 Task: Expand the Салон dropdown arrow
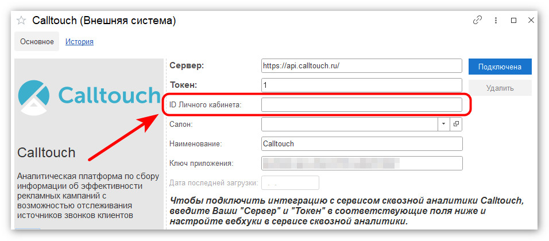444,124
